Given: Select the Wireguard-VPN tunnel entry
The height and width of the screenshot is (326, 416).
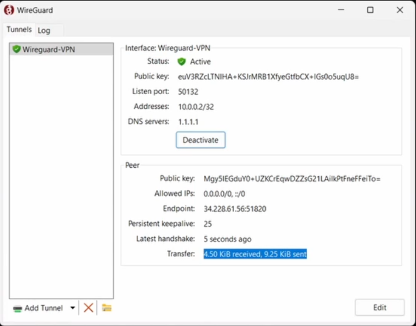Looking at the screenshot, I should [49, 49].
